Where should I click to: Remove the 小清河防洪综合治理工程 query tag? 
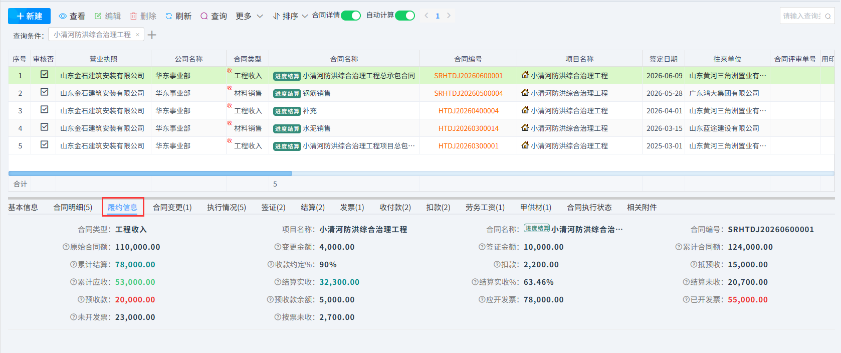click(x=137, y=35)
